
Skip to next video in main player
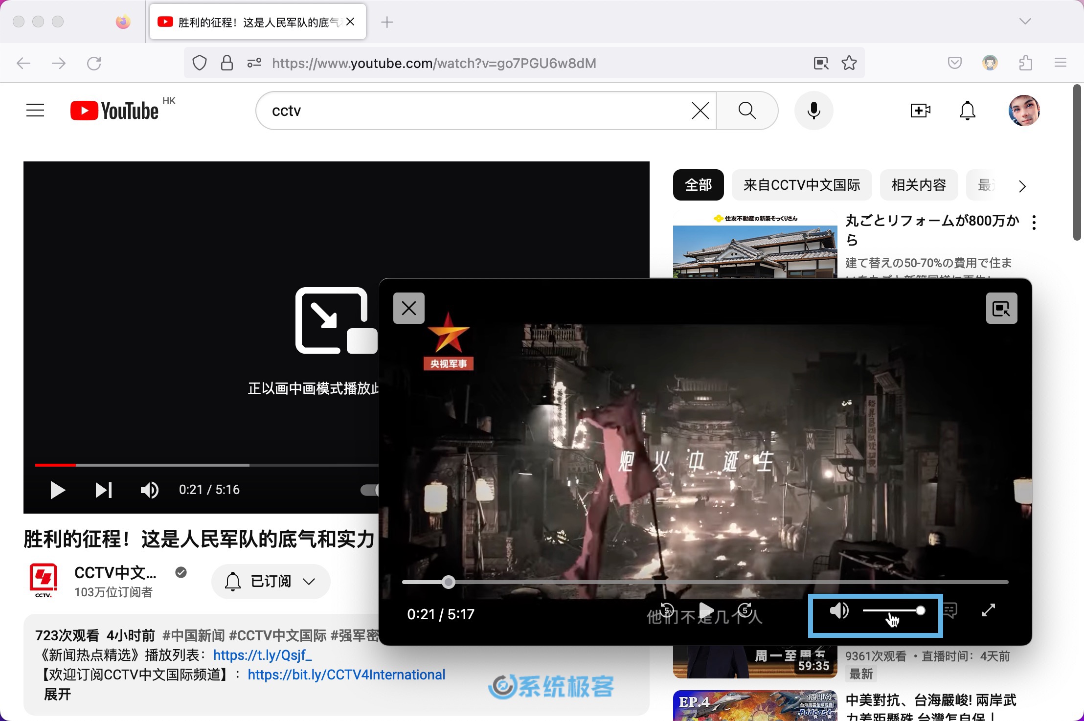pyautogui.click(x=103, y=490)
